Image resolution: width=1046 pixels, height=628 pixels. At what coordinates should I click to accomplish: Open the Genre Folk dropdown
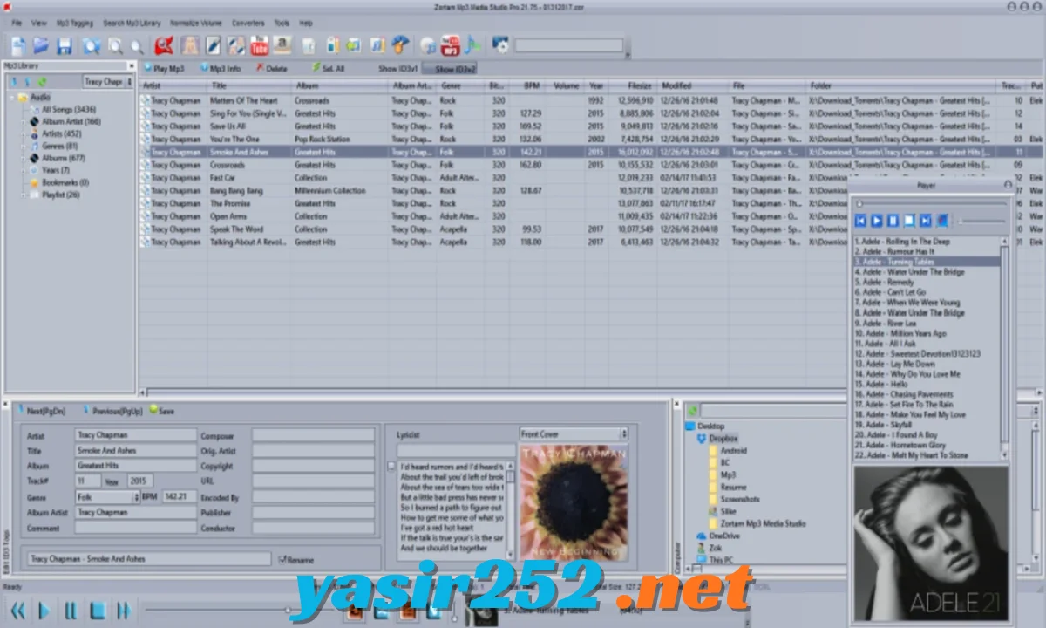[x=107, y=496]
